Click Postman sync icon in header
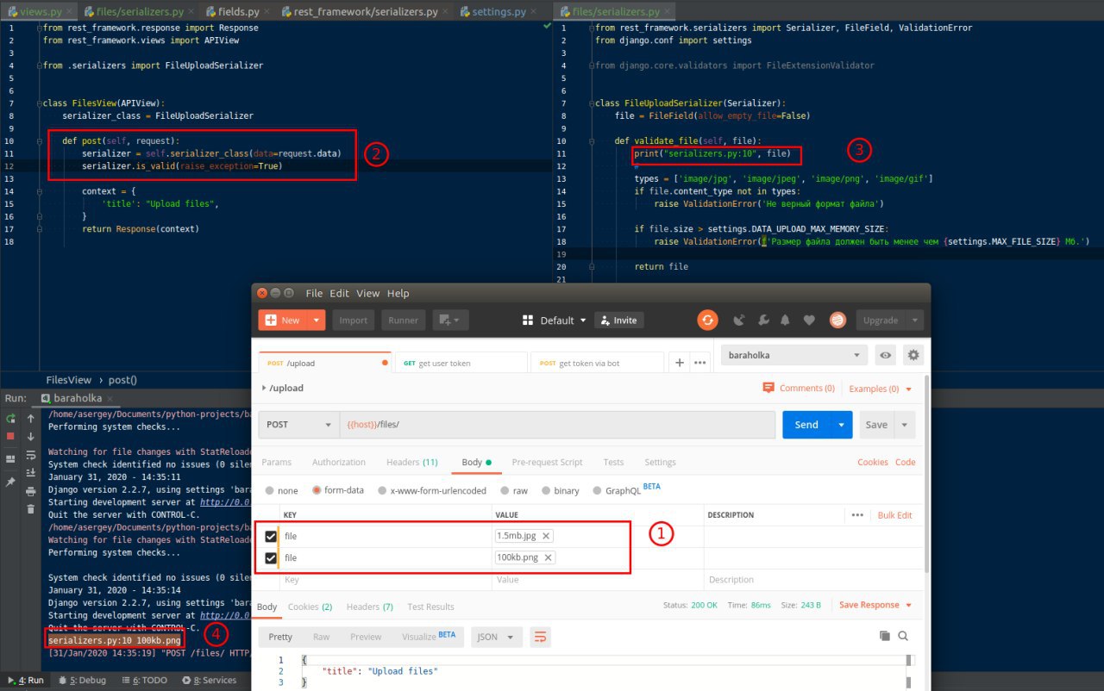 (x=707, y=321)
